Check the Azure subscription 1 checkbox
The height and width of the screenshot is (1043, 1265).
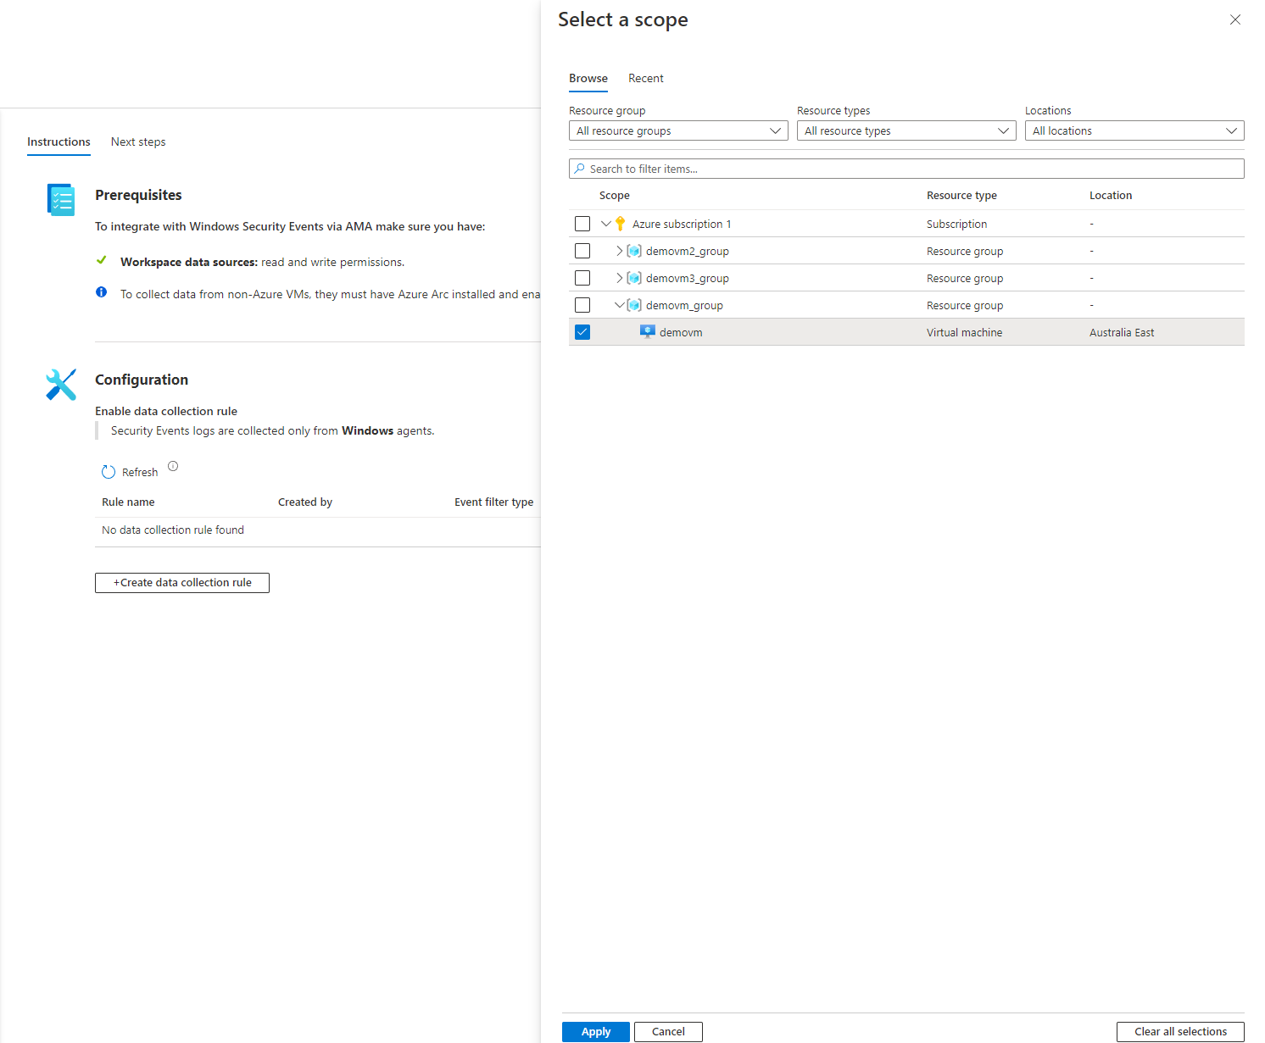(582, 223)
